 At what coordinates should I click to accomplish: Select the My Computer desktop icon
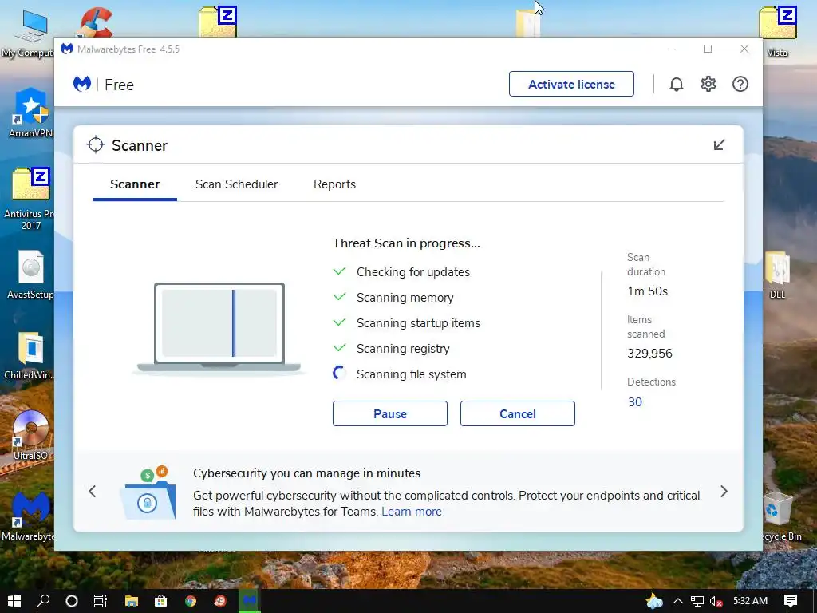(30, 34)
